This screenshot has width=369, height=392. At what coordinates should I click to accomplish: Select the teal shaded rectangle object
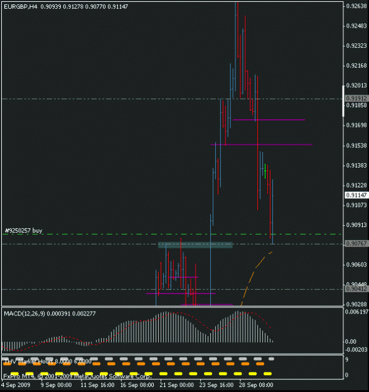(x=195, y=245)
